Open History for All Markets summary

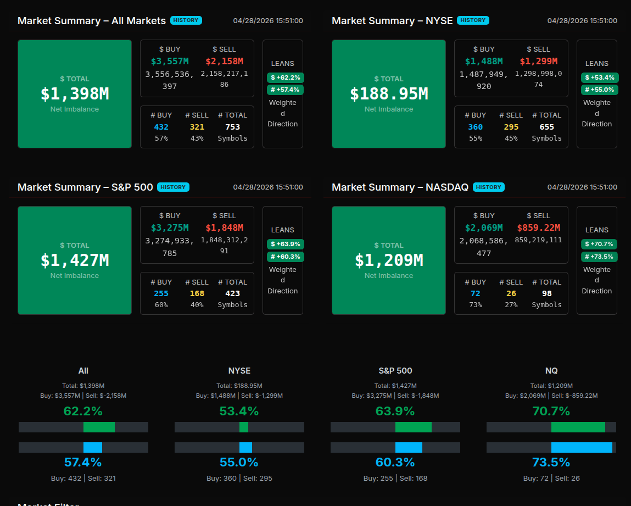(186, 20)
